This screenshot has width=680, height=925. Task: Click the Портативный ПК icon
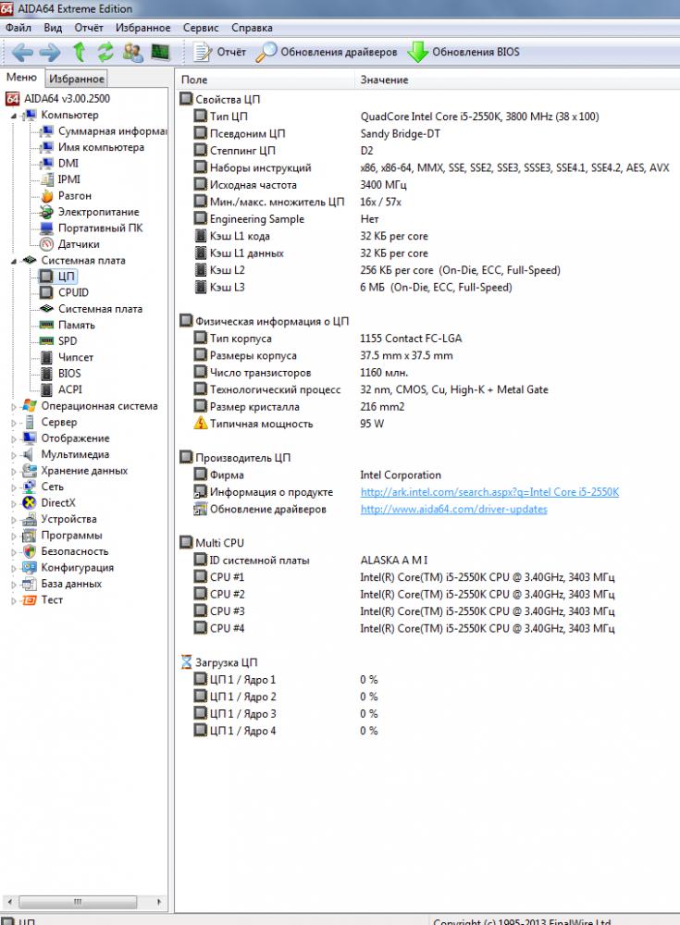(x=46, y=228)
